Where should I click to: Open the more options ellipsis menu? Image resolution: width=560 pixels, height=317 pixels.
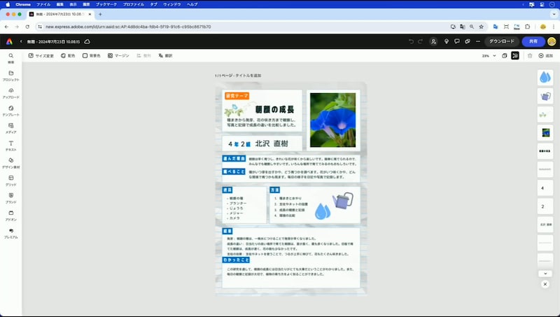coord(478,41)
